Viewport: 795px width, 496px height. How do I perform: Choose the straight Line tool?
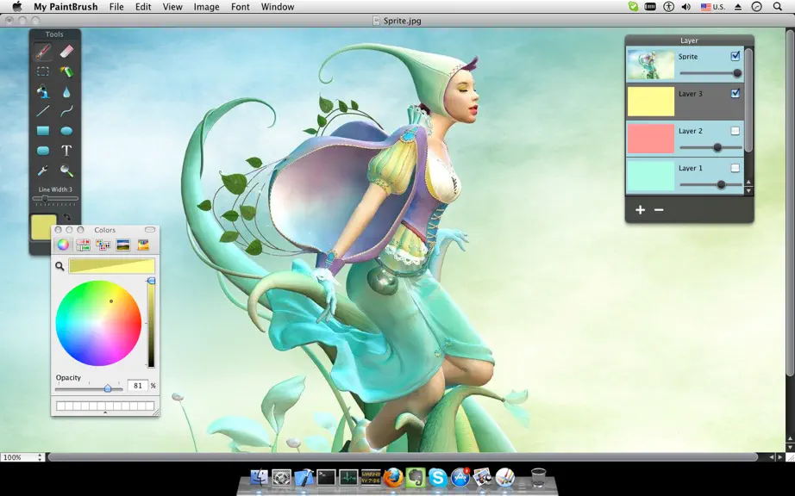43,111
